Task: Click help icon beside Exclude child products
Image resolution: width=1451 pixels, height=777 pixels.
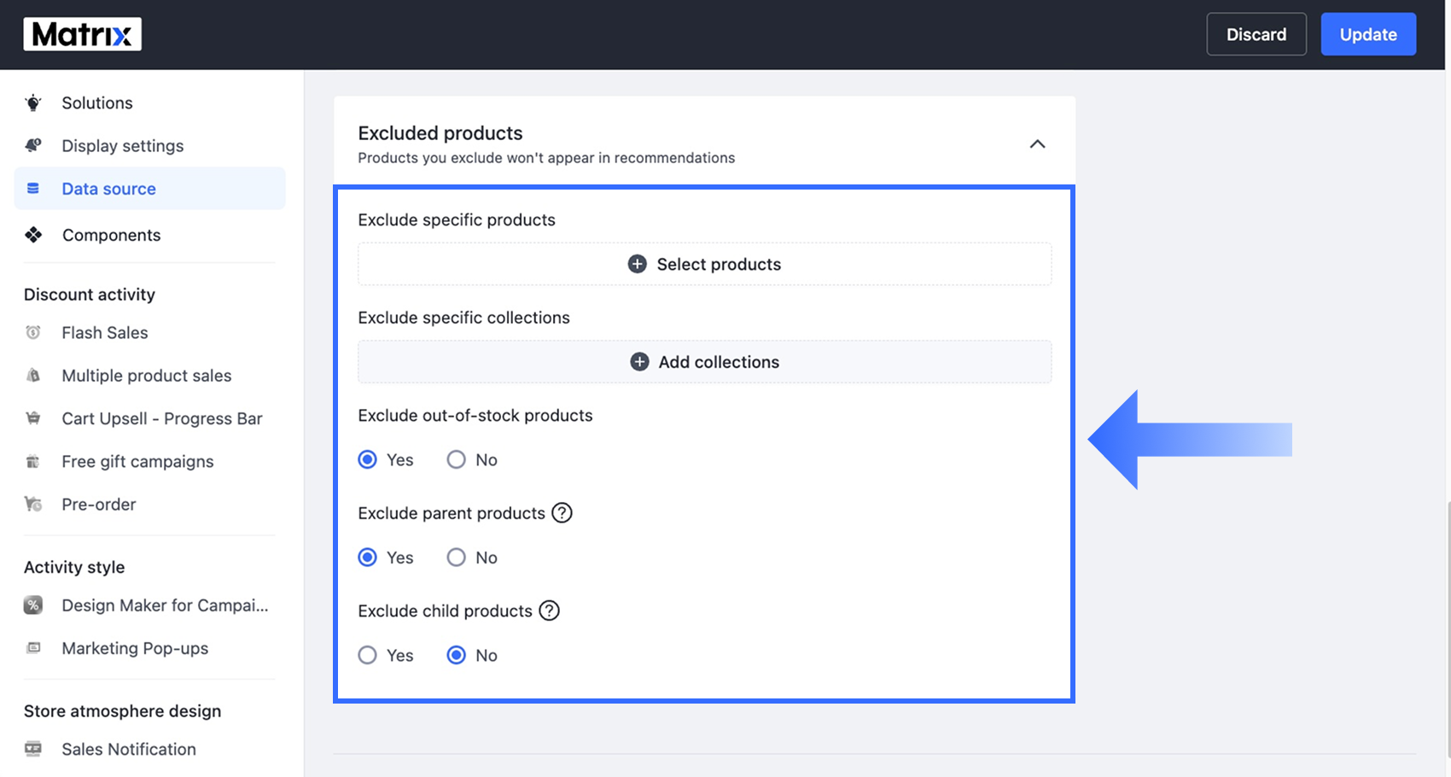Action: point(550,610)
